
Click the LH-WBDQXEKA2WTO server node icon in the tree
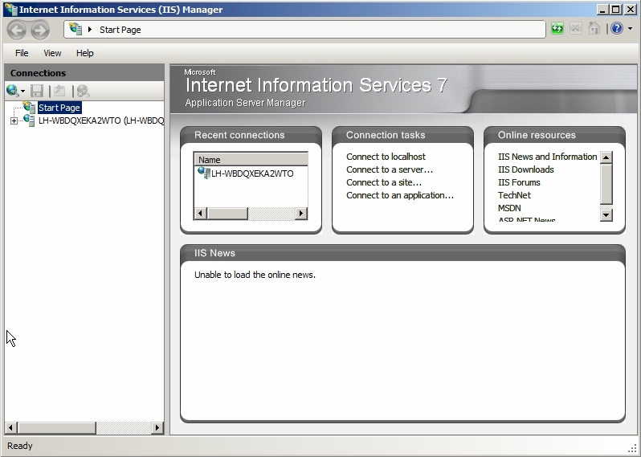point(29,120)
